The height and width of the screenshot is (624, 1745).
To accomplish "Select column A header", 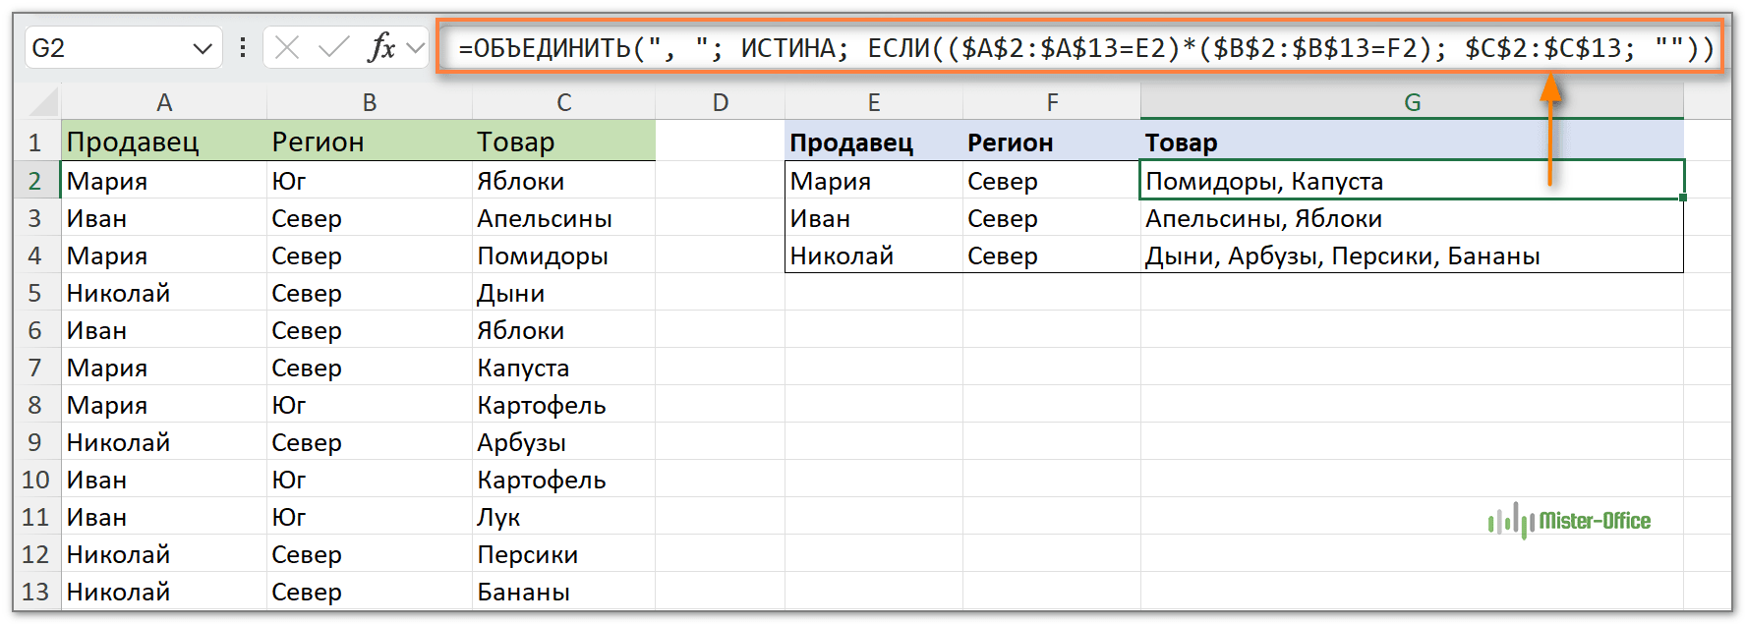I will (x=164, y=102).
